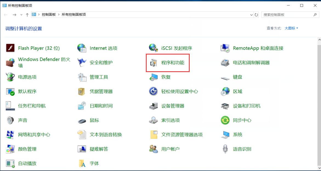Screen dimensions: 321x171
Task: Expand the address bar history dropdown arrow
Action: 252,15
